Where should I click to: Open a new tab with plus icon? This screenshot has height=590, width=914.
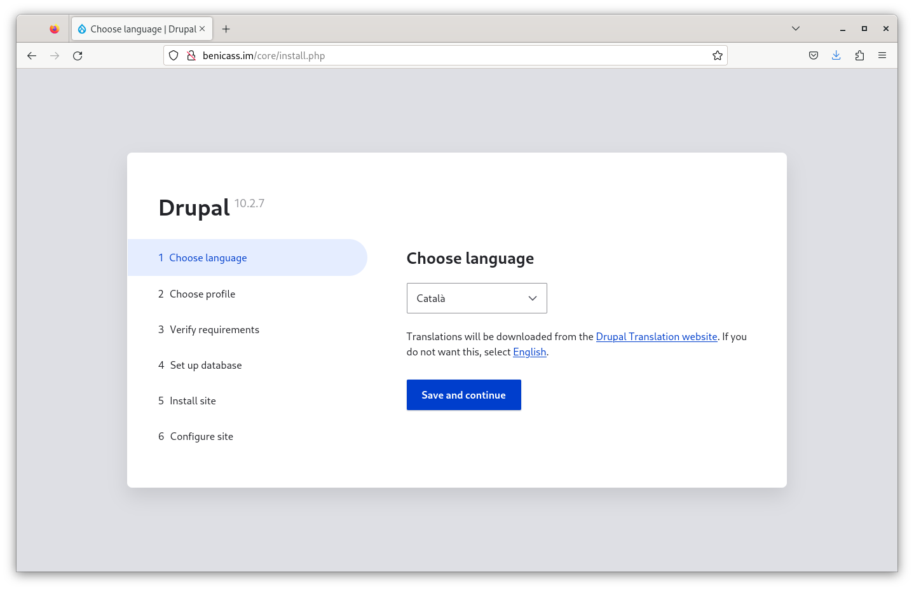[x=226, y=29]
